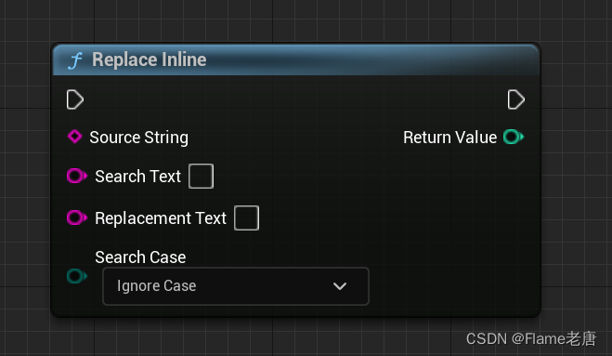Select the Source String diamond reference pin
The height and width of the screenshot is (356, 612).
click(x=74, y=137)
